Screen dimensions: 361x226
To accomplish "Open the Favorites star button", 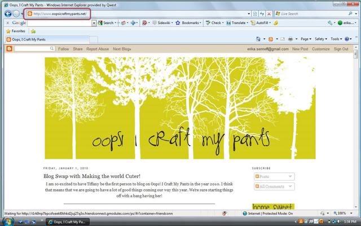I will click(x=16, y=31).
